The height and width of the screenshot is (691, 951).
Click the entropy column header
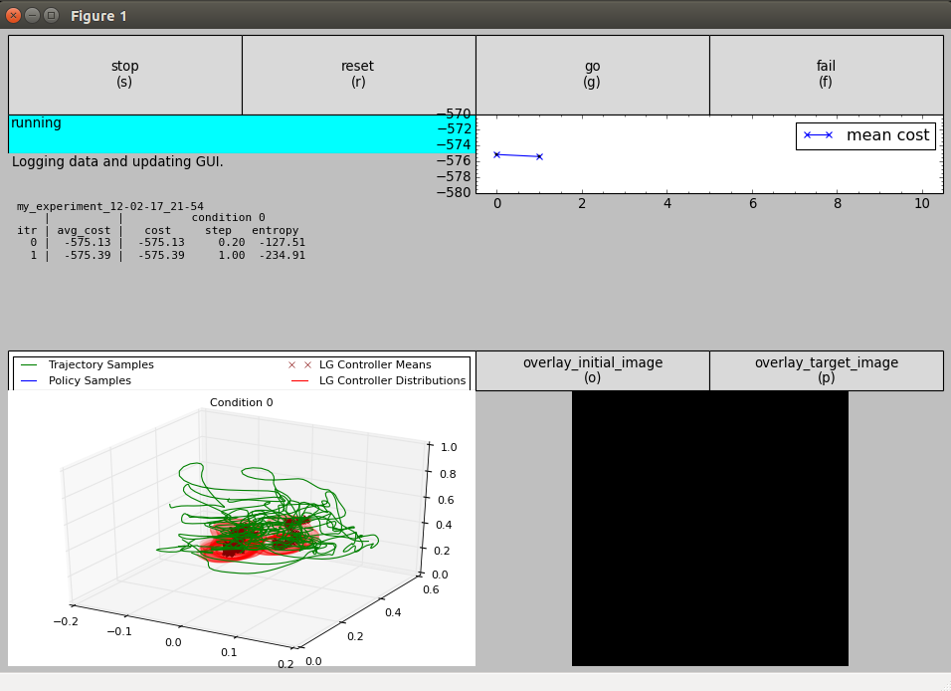276,231
